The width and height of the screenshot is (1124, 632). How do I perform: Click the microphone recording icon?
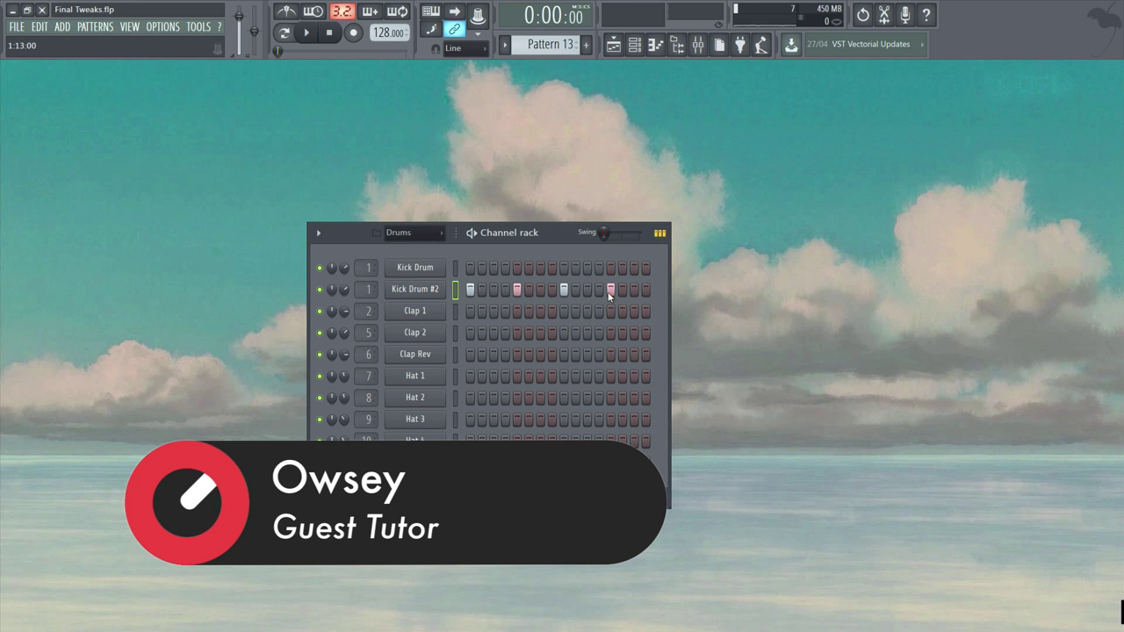pos(904,15)
